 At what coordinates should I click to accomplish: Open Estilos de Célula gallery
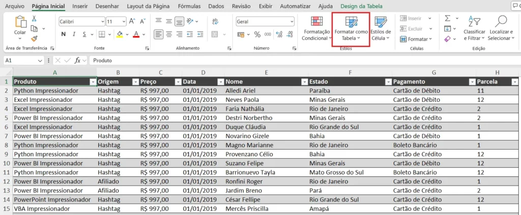(381, 29)
